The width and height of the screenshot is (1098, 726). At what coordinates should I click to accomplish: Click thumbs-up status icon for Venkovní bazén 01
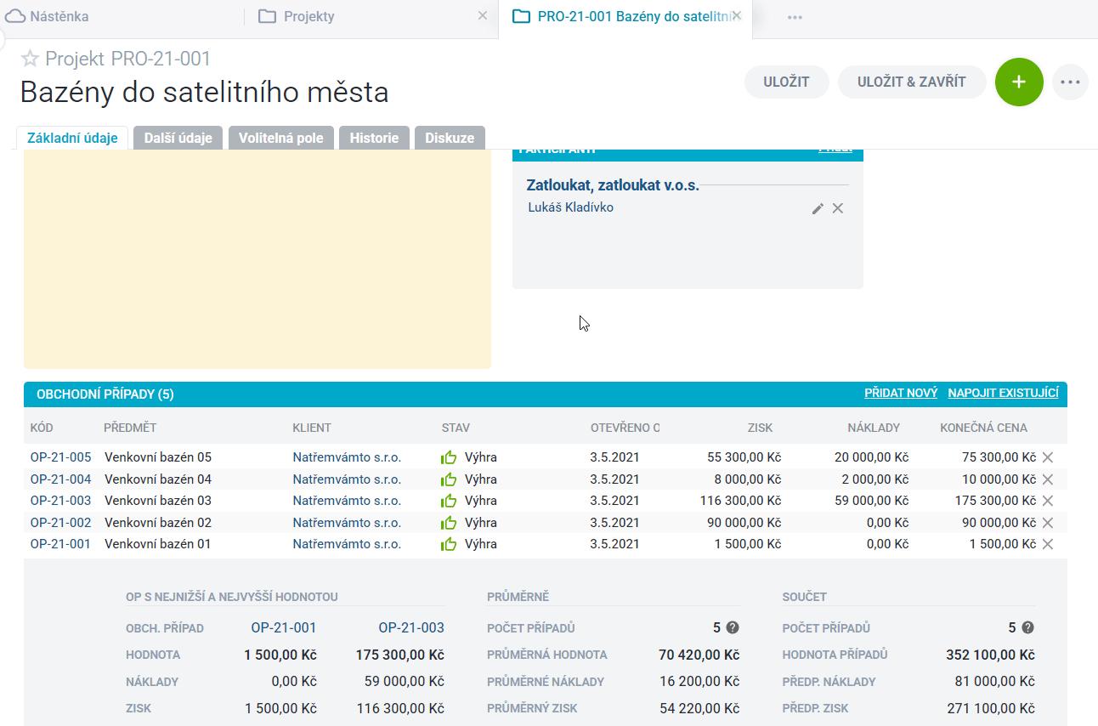[x=449, y=544]
